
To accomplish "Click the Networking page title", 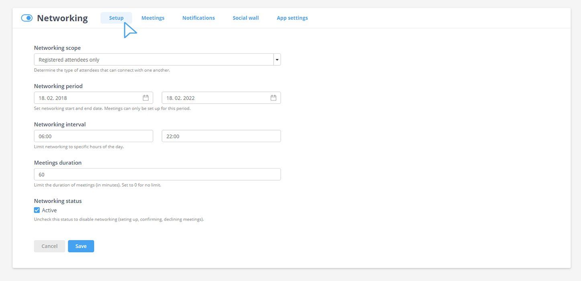I will pyautogui.click(x=62, y=18).
